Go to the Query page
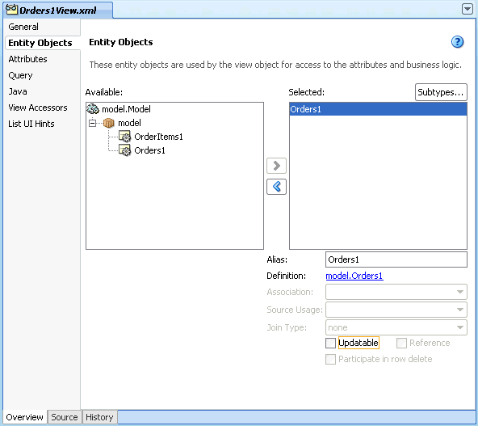478x426 pixels. (x=20, y=75)
